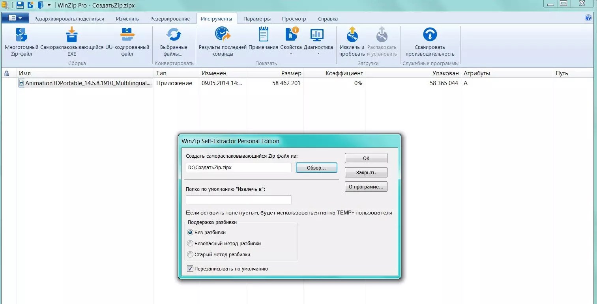This screenshot has width=597, height=304.
Task: Click the Закрыть button in the dialog
Action: click(x=366, y=173)
